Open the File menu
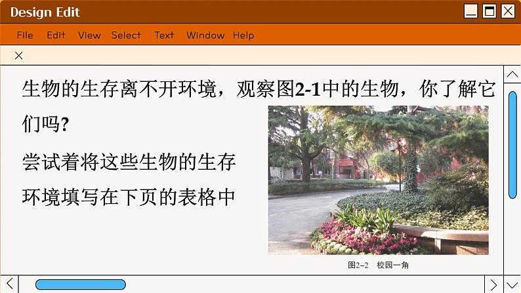Viewport: 521px width, 293px height. pyautogui.click(x=25, y=35)
